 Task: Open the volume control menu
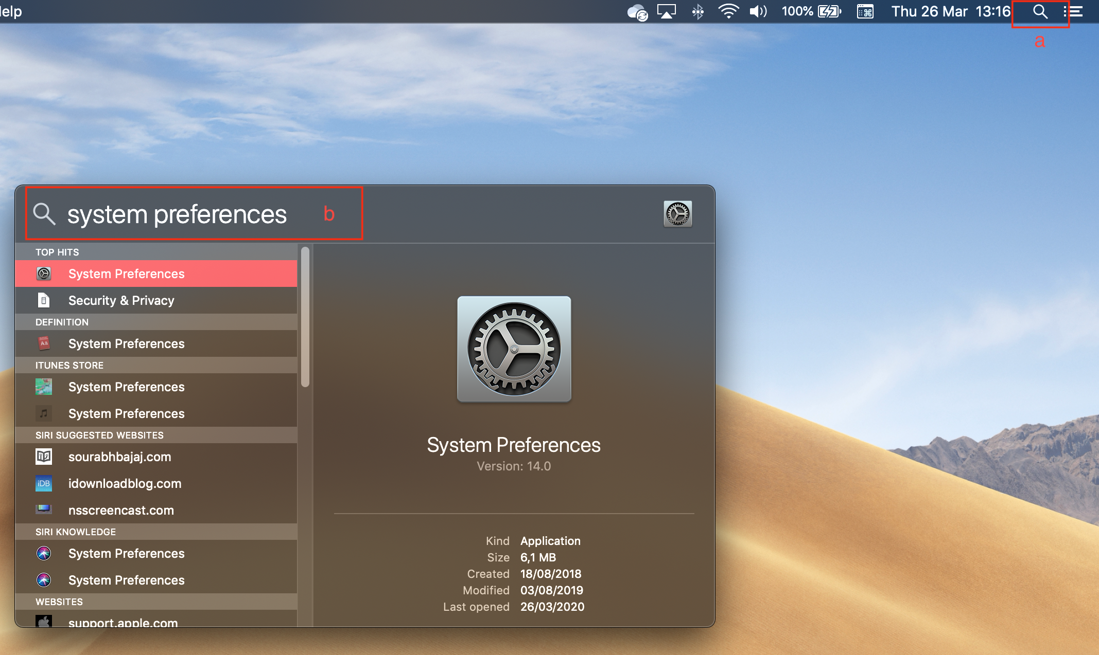click(x=758, y=11)
